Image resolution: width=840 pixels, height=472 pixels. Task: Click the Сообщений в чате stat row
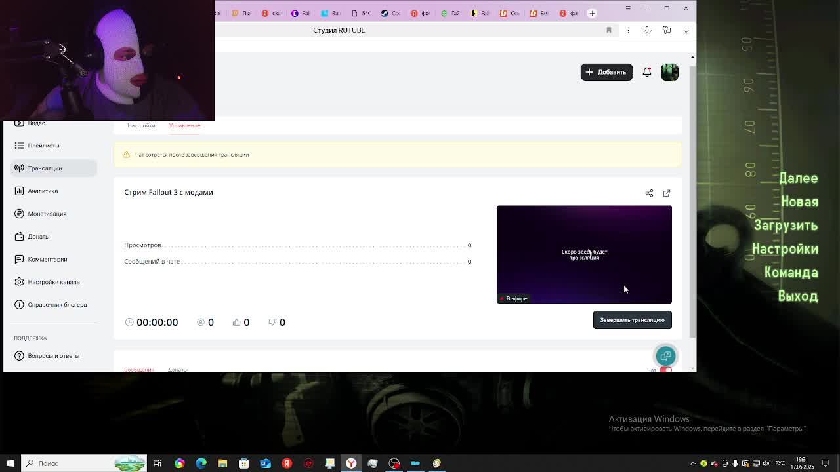click(x=297, y=262)
